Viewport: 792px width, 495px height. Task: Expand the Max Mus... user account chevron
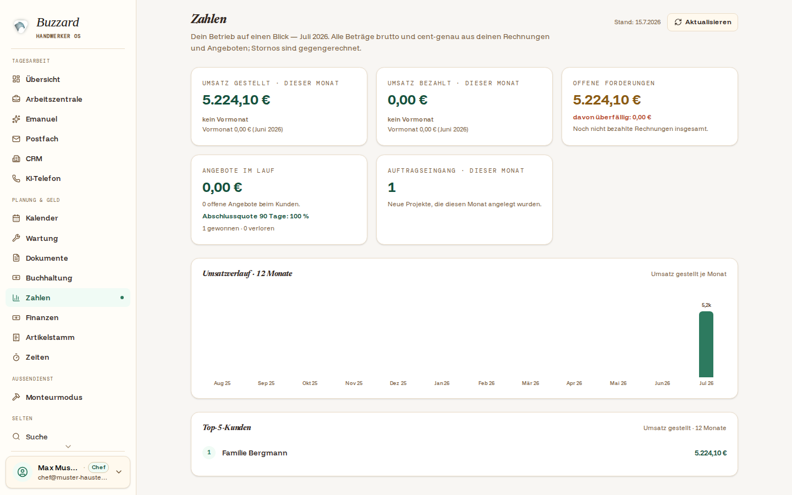click(x=119, y=472)
